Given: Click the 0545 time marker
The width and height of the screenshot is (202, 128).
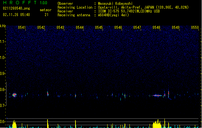Looking at the screenshot, I should coord(99,28).
